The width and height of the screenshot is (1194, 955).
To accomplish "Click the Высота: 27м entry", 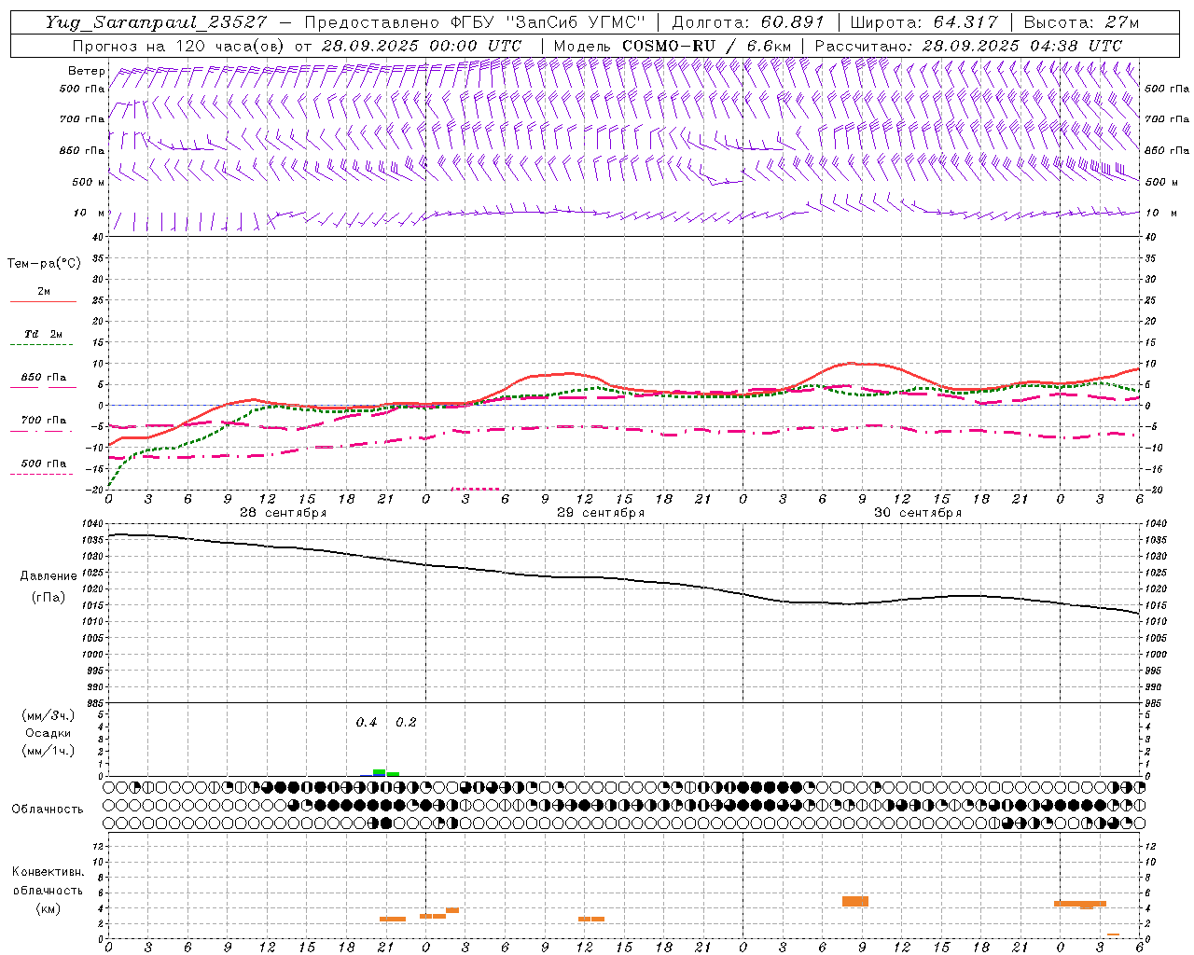I will 1081,22.
